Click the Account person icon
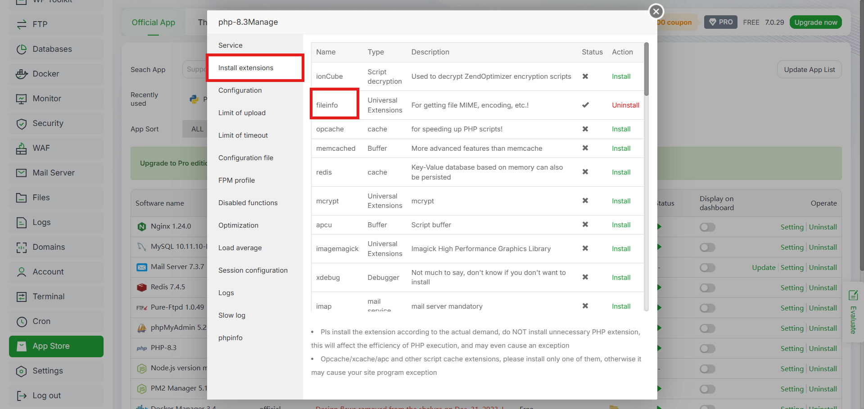Screen dimensions: 864x409 [22, 272]
